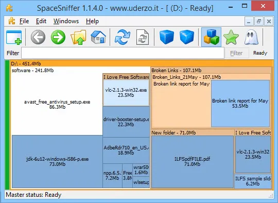The width and height of the screenshot is (278, 203).
Task: Select driver-booster-setup 22.3Mb block
Action: click(x=126, y=122)
